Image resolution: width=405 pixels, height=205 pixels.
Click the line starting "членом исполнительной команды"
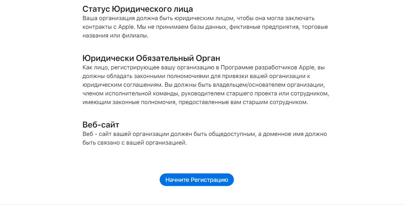[x=205, y=93]
